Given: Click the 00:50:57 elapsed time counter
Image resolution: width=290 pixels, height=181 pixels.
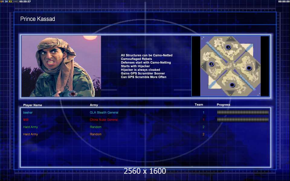Looking at the screenshot, I should tap(25, 2).
